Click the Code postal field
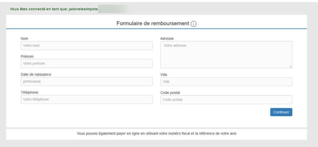This screenshot has height=147, width=318. pyautogui.click(x=226, y=100)
